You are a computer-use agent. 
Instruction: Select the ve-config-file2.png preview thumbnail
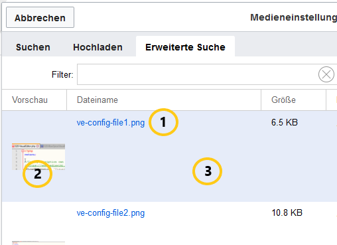[38, 243]
